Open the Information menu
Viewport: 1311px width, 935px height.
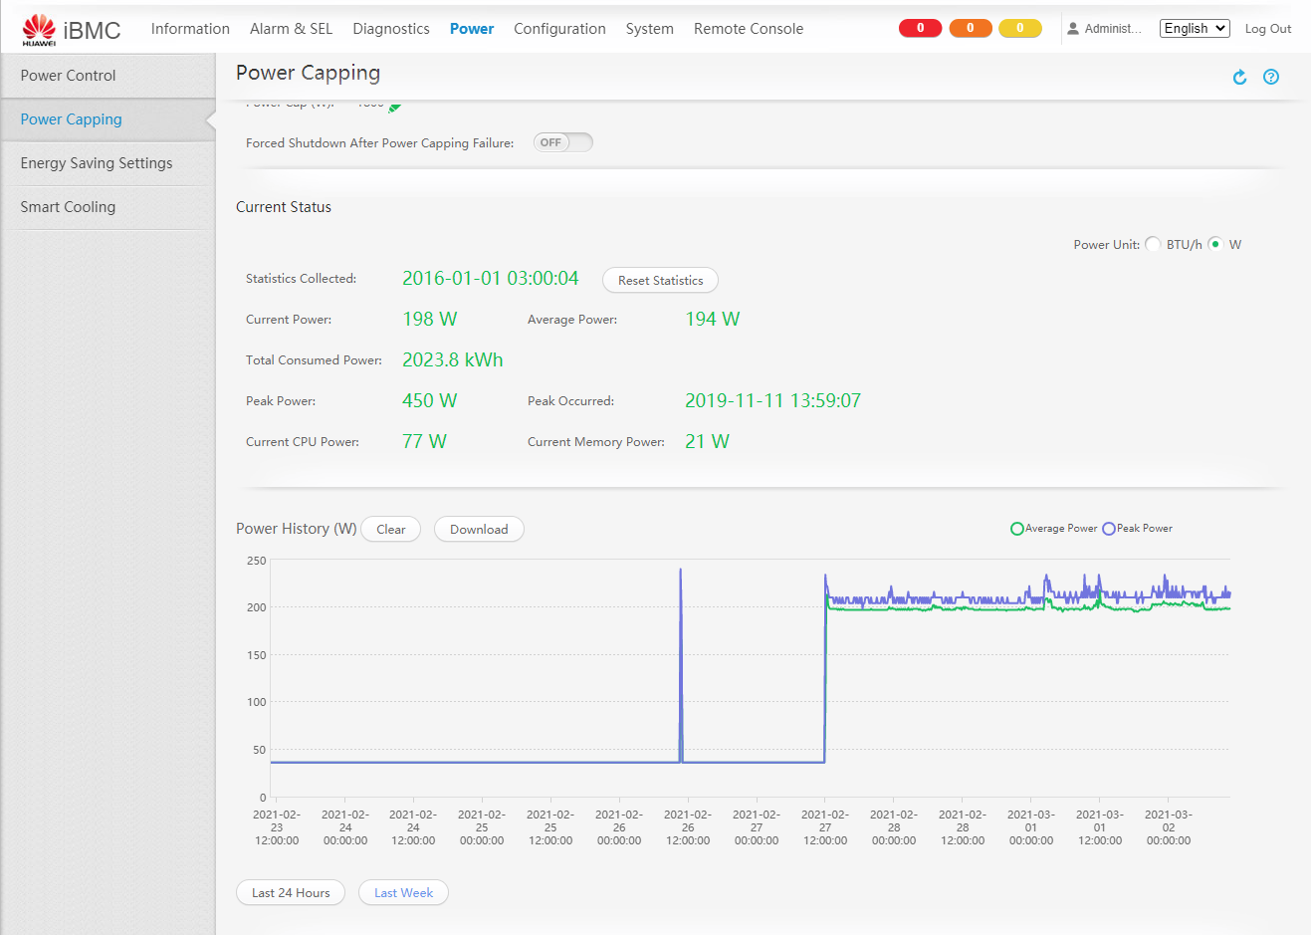click(190, 29)
